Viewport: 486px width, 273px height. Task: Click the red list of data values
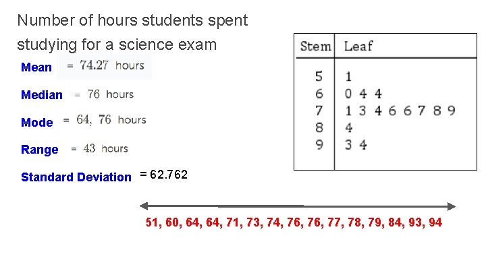[x=294, y=222]
